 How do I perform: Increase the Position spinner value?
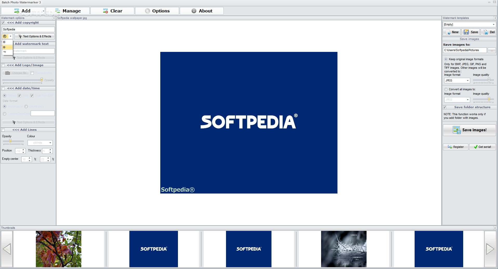click(23, 150)
